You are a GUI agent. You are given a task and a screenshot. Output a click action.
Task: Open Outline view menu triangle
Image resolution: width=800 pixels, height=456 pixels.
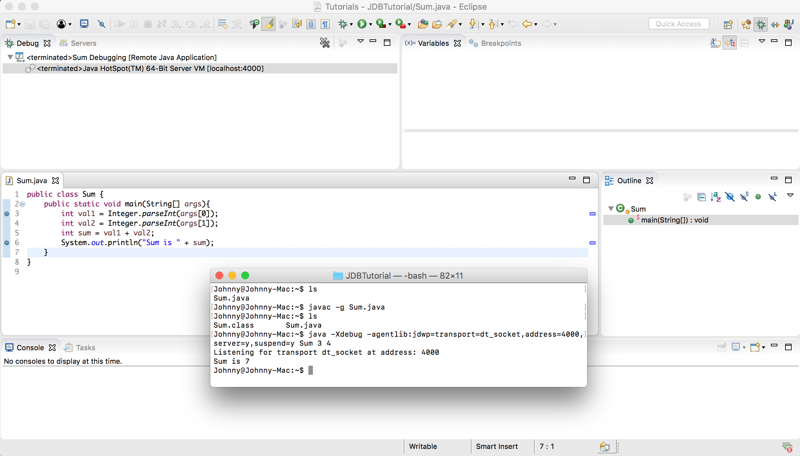790,195
